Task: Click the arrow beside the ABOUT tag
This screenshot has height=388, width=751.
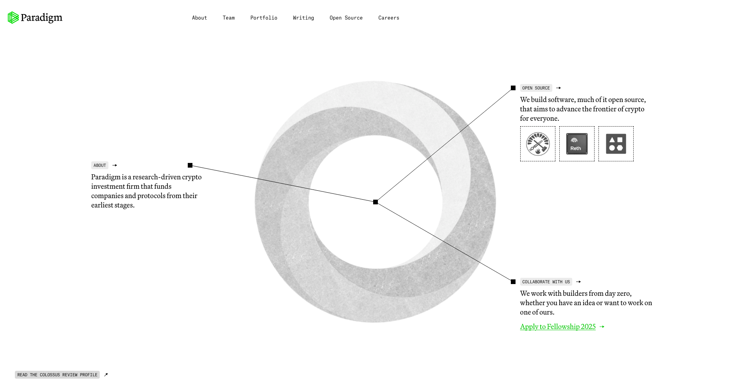Action: click(x=115, y=165)
